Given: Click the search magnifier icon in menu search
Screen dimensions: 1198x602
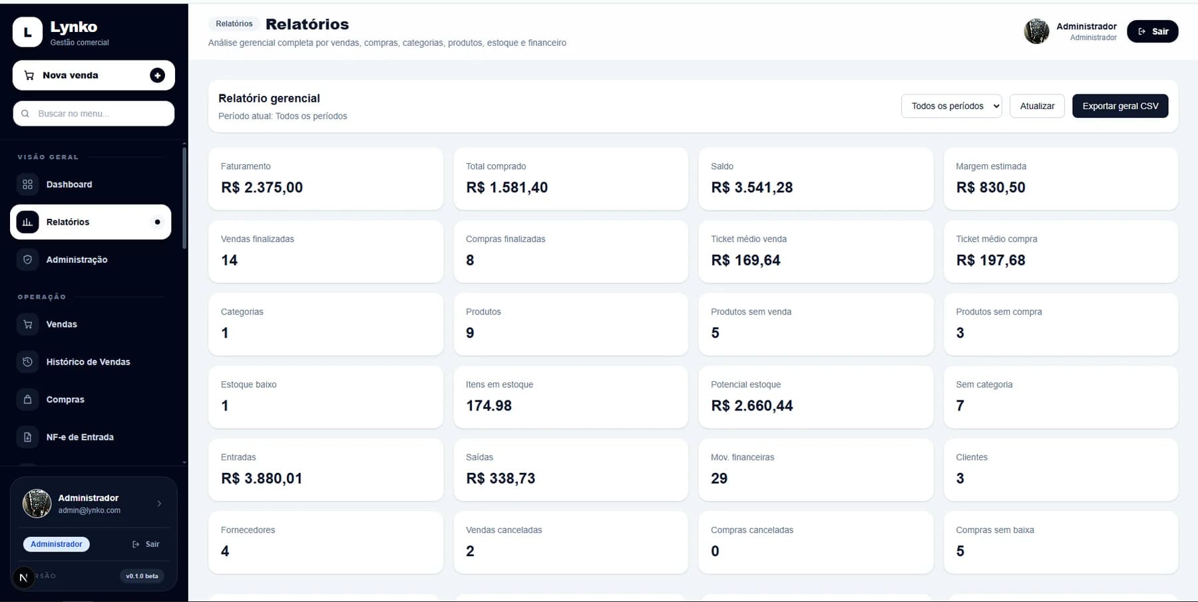Looking at the screenshot, I should click(25, 114).
